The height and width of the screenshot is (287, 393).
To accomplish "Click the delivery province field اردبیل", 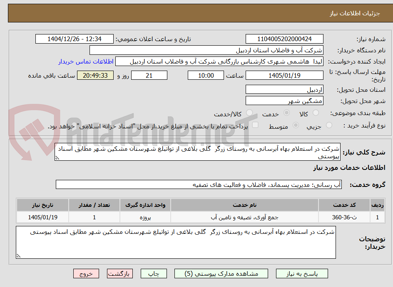I will (x=284, y=89).
